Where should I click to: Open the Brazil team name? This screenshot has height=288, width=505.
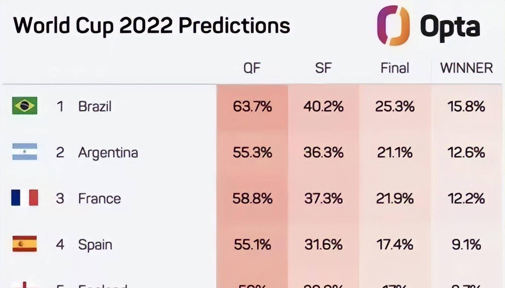95,107
